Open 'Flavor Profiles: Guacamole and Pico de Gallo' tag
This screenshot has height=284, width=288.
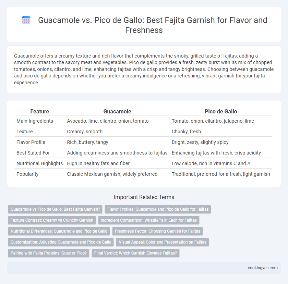tap(158, 209)
